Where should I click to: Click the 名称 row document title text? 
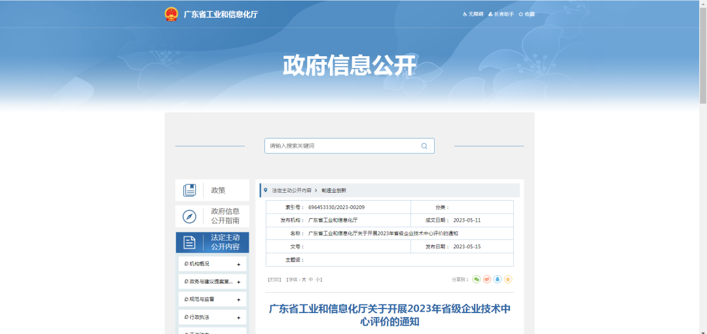(383, 233)
